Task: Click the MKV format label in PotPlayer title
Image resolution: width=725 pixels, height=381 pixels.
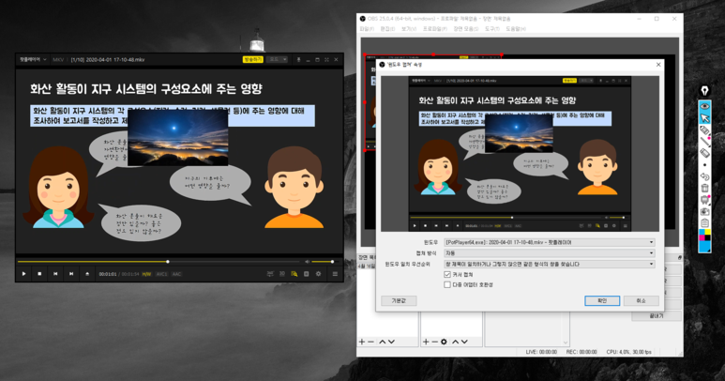Action: click(x=58, y=60)
